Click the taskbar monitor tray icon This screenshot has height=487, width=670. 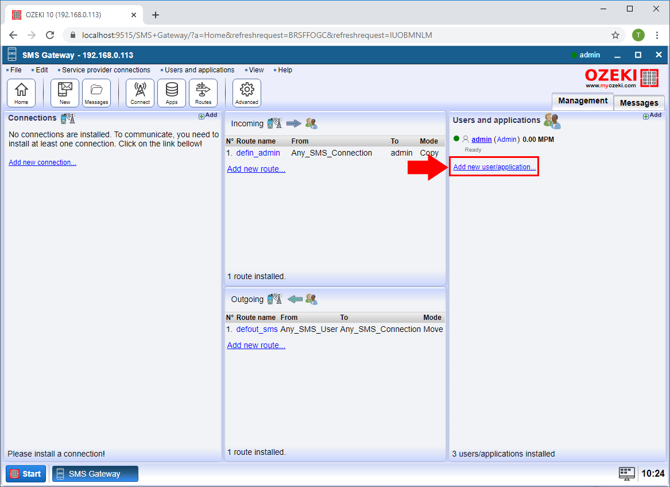click(627, 473)
